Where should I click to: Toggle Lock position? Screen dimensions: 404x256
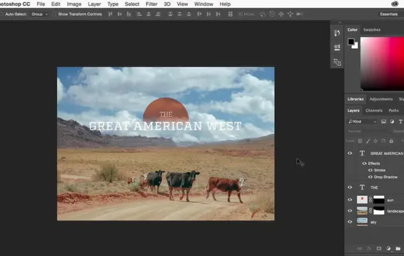[x=375, y=141]
